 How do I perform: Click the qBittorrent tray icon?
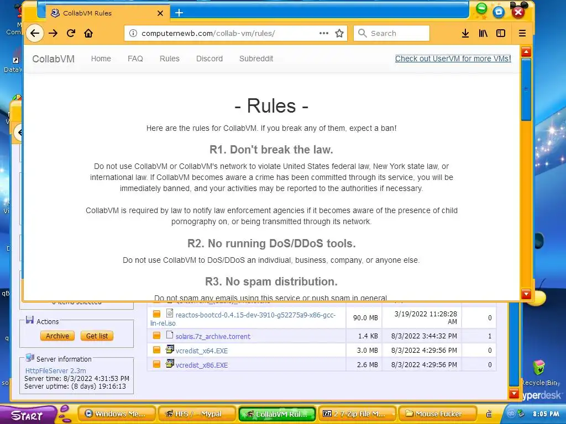(510, 414)
